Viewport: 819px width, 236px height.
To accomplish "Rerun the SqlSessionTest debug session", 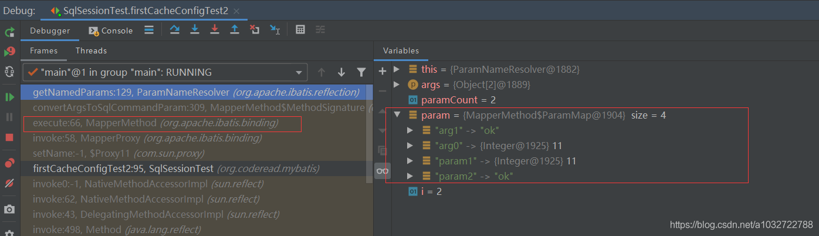I will tap(9, 32).
